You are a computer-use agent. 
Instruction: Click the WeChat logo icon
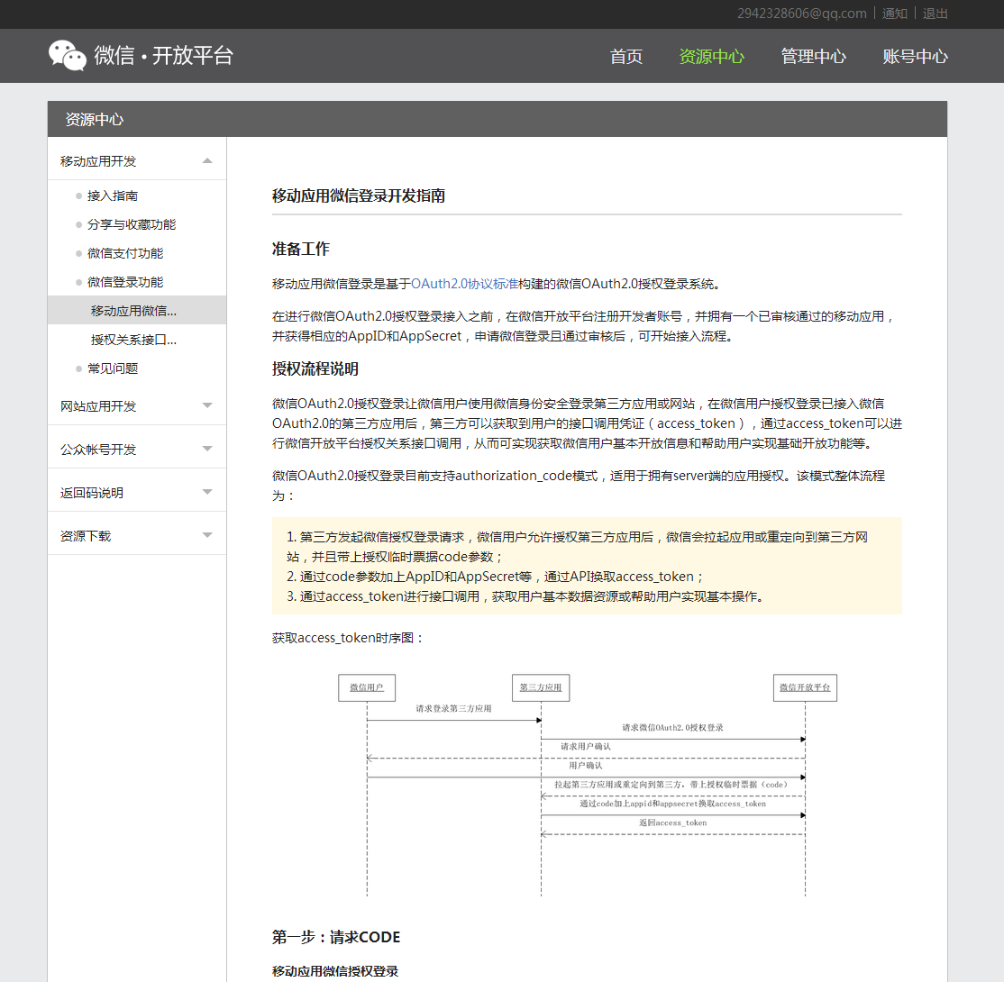click(x=68, y=56)
